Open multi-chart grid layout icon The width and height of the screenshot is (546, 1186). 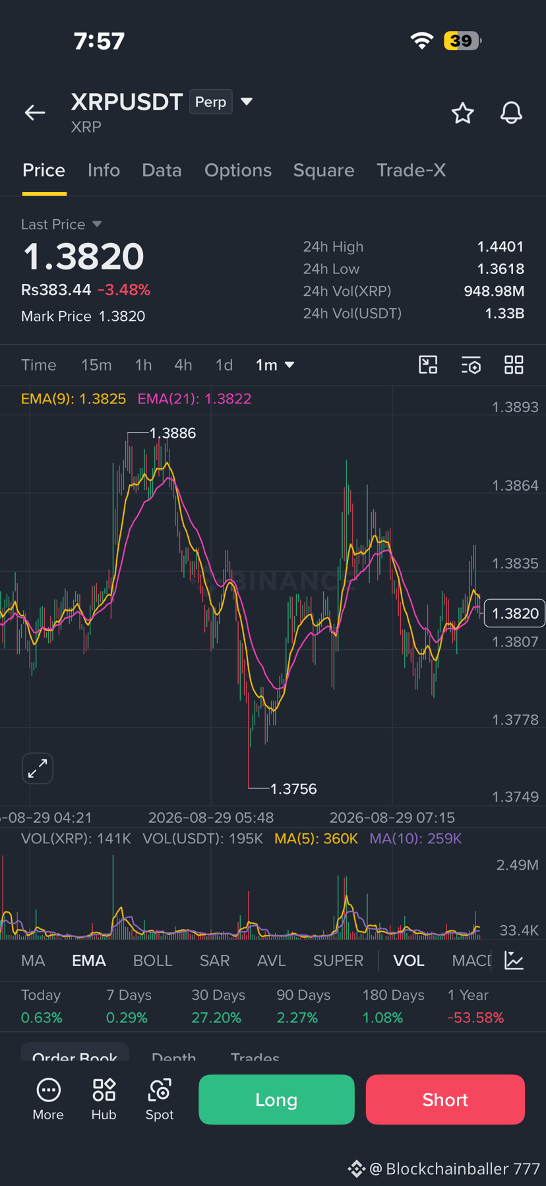514,365
